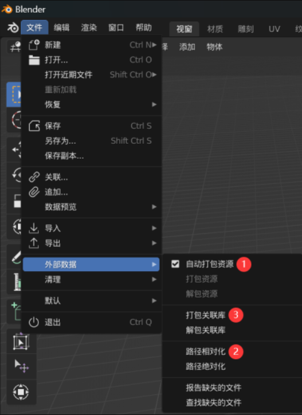Expand the 导出 export submenu

pos(91,243)
